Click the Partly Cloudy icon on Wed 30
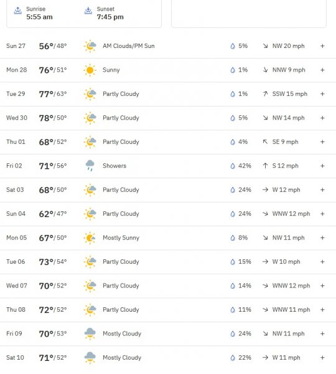This screenshot has width=336, height=374. pyautogui.click(x=90, y=118)
